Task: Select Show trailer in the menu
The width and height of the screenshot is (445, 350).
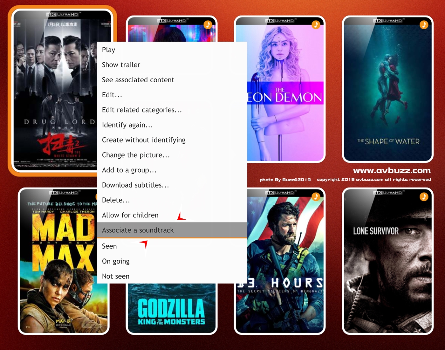Action: click(x=121, y=65)
